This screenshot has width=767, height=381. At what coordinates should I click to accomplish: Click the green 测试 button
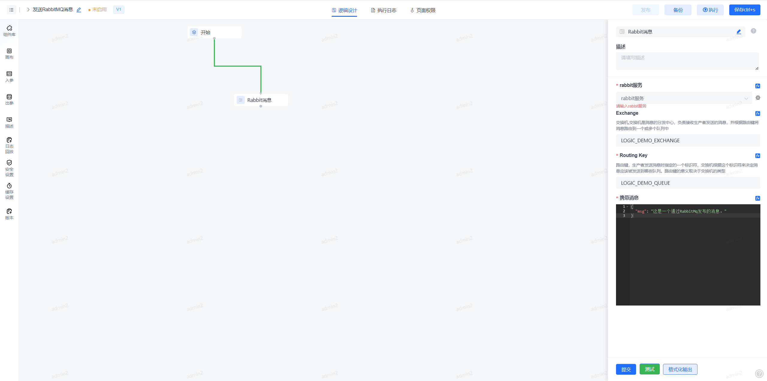(649, 369)
